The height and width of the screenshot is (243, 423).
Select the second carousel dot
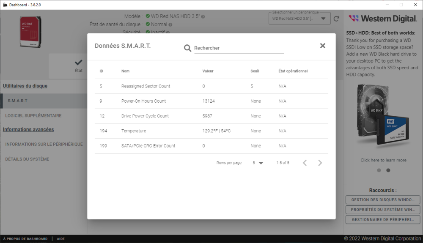click(388, 170)
